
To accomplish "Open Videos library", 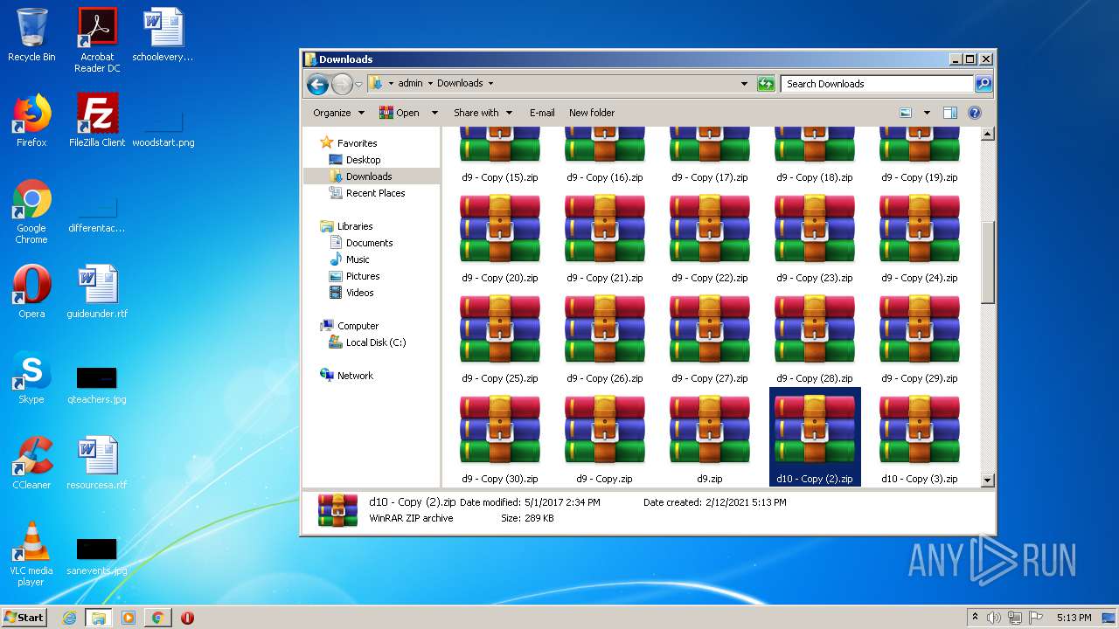I will point(359,293).
